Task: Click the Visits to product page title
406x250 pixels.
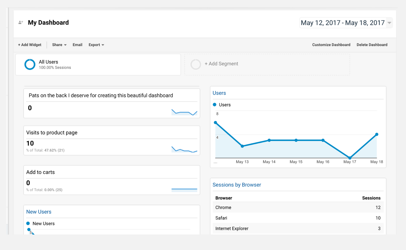Action: click(52, 133)
